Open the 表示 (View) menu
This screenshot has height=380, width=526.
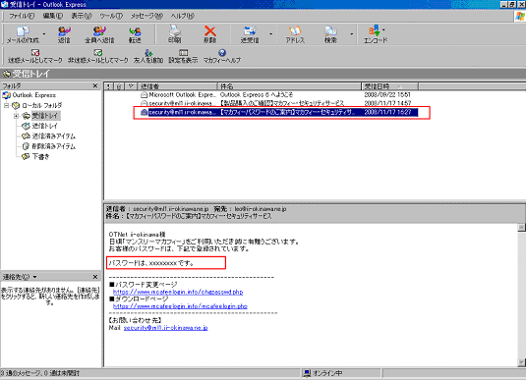tap(82, 16)
